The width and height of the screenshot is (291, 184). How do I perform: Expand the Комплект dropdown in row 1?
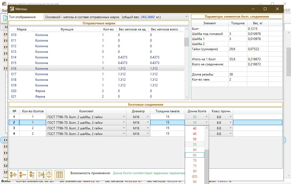click(x=124, y=117)
